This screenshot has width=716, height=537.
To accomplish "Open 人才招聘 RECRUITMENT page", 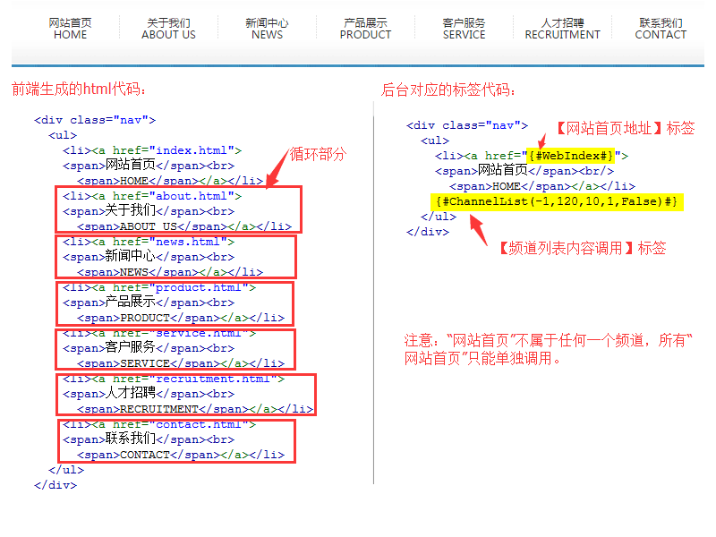I will click(562, 29).
